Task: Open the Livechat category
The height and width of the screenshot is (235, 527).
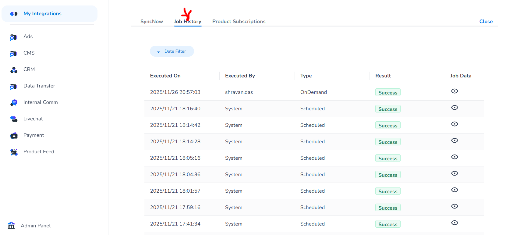Action: [x=33, y=119]
